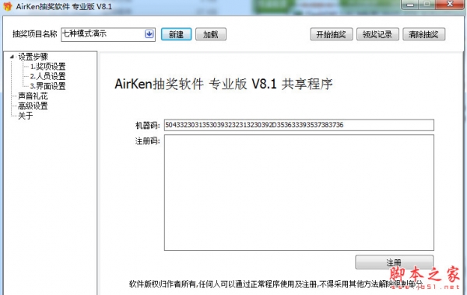Click the 加载 button
This screenshot has width=467, height=295.
(x=211, y=34)
